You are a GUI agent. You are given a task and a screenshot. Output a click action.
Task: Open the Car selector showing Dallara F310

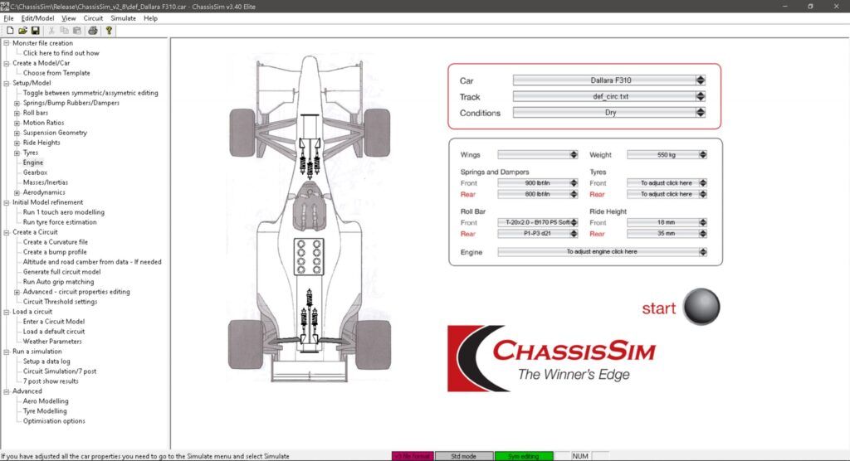pos(609,80)
